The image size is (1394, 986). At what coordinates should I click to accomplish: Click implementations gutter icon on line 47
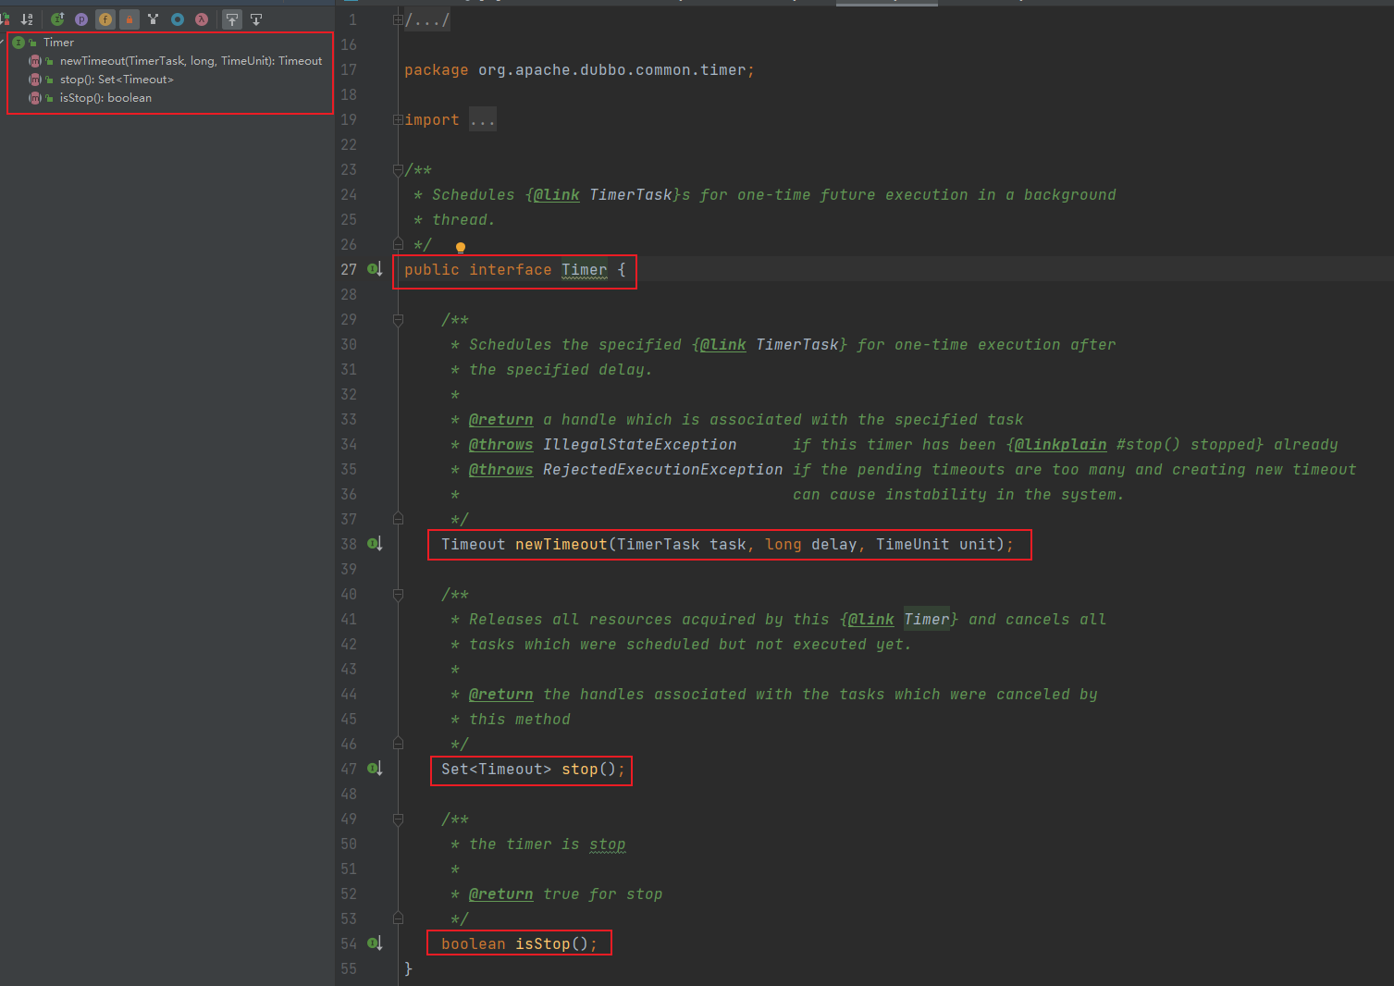(375, 769)
